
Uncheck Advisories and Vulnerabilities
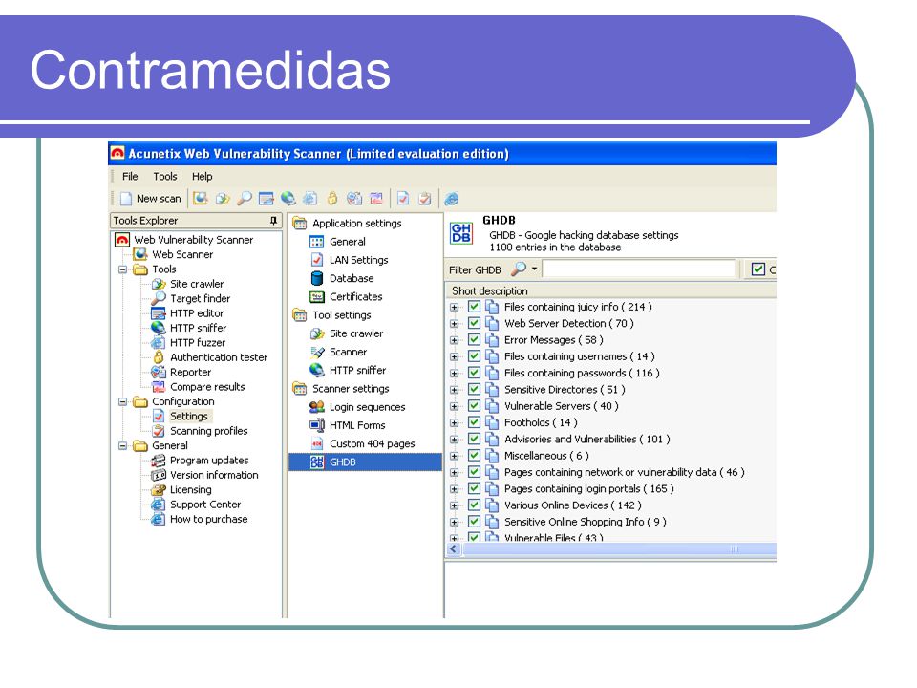475,439
